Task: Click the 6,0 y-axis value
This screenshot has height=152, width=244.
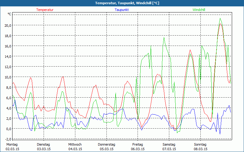Action: [x=9, y=98]
